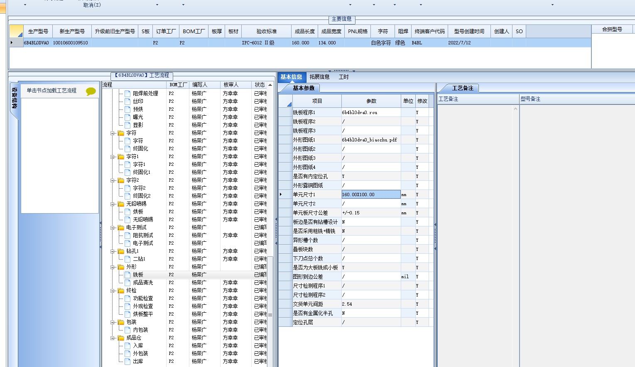Click the document icon beside 阻焊前处理
This screenshot has width=635, height=367.
[128, 94]
